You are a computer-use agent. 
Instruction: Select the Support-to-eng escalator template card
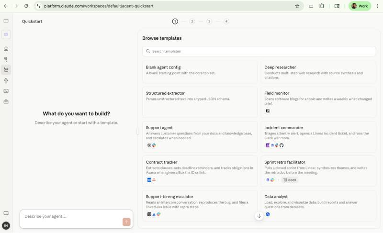pyautogui.click(x=200, y=205)
